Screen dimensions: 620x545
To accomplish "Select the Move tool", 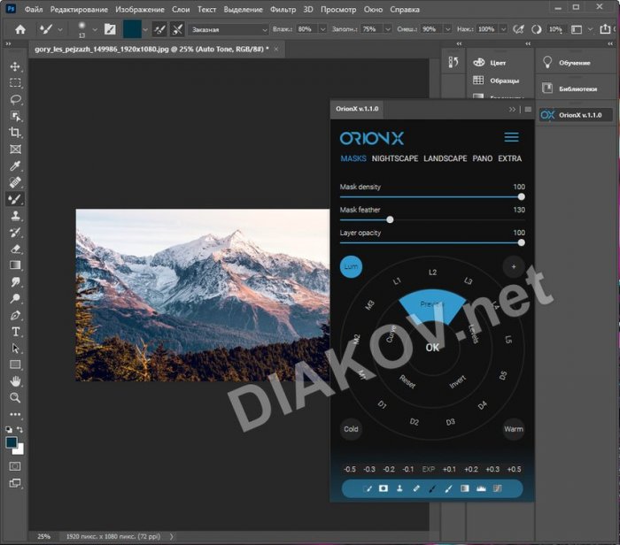I will click(x=15, y=66).
